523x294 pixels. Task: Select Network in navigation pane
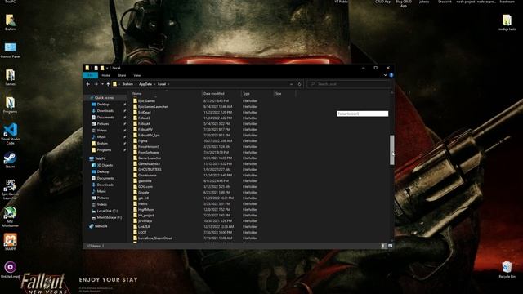pos(98,226)
